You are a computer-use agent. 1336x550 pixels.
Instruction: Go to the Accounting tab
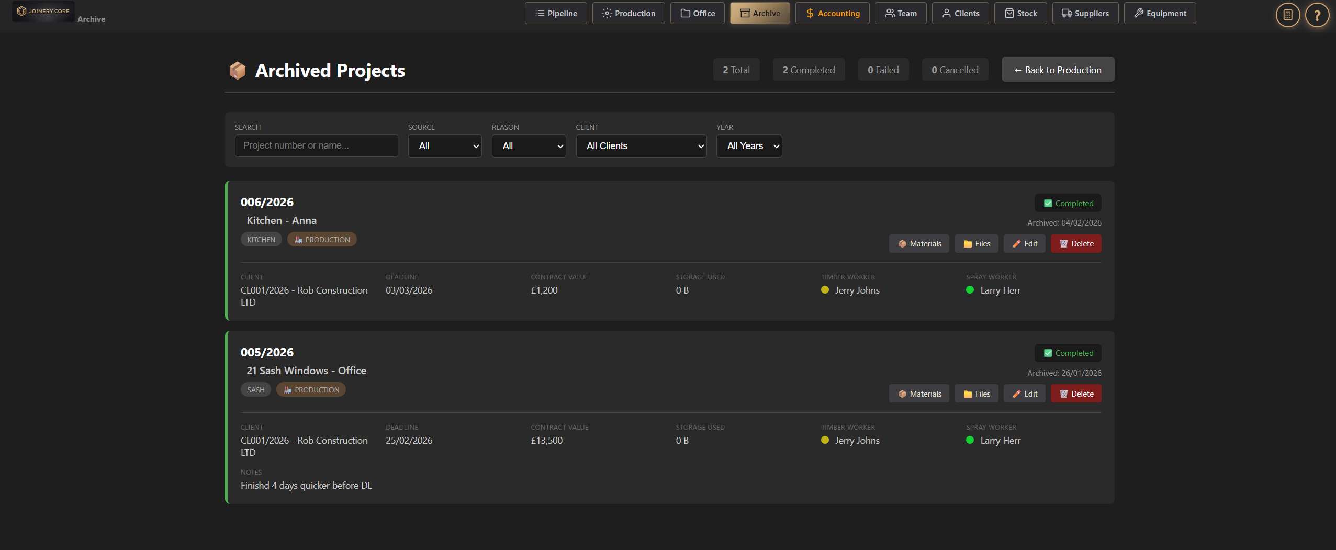click(832, 13)
